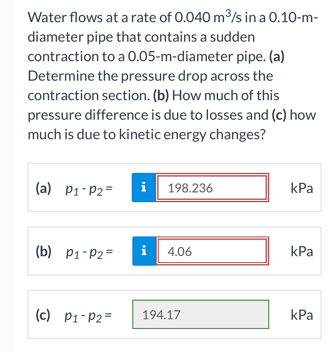The image size is (329, 352).
Task: Click the red-bordered input for part (b)
Action: point(212,251)
